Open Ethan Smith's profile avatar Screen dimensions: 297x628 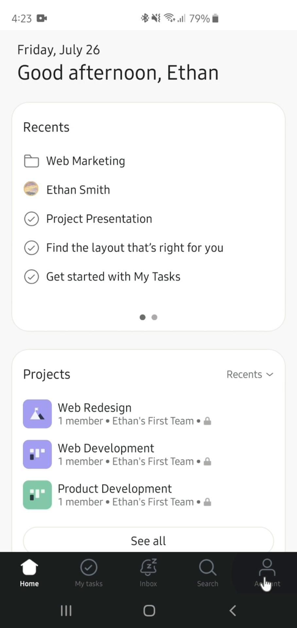pos(31,189)
